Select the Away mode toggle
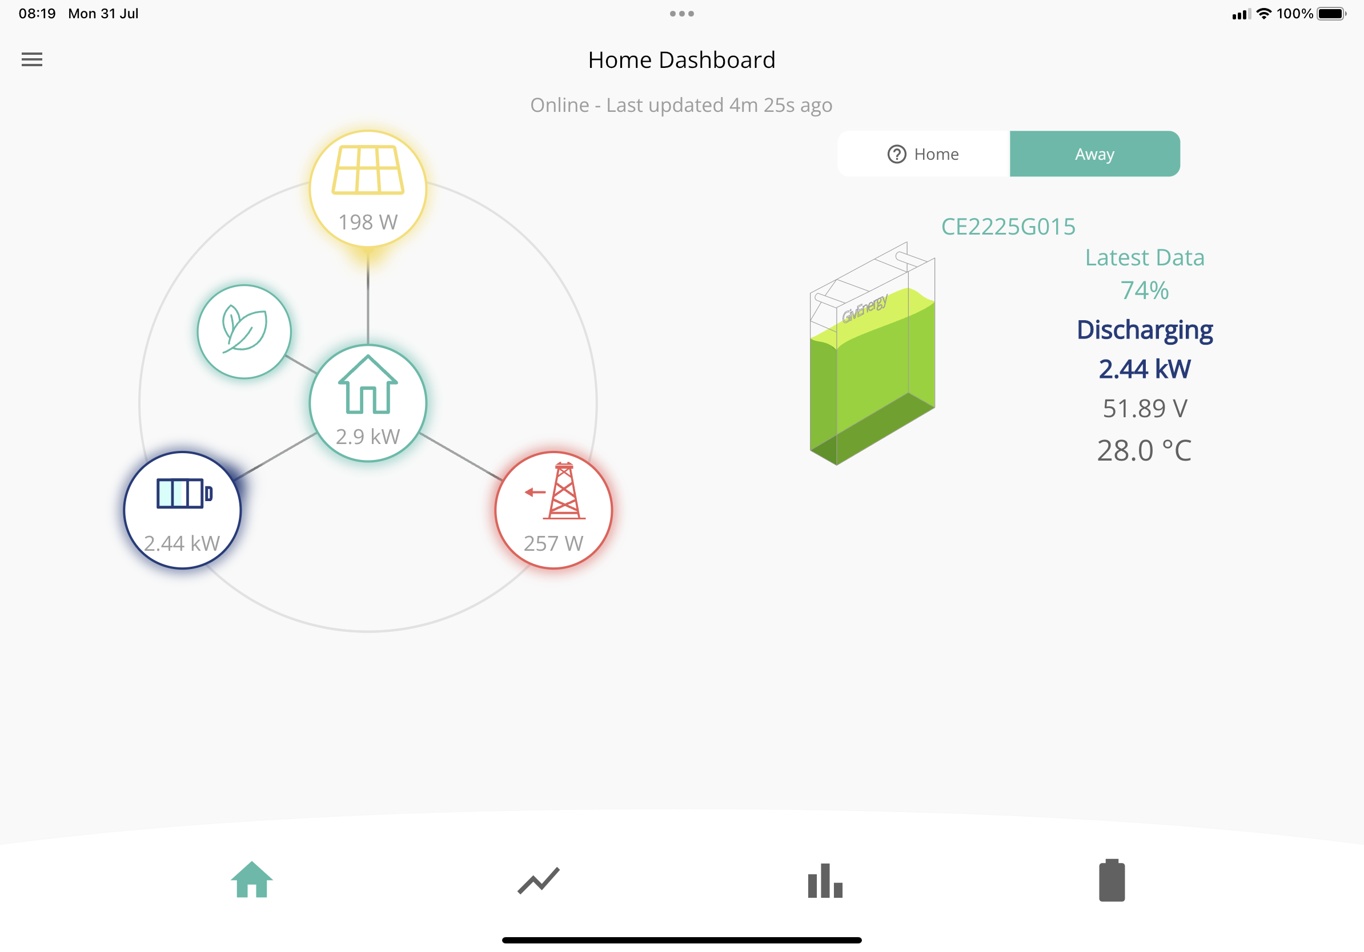Screen dimensions: 1364x952 point(1095,154)
